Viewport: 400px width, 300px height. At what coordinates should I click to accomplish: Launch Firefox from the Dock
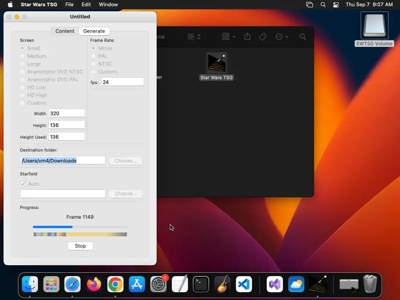94,284
